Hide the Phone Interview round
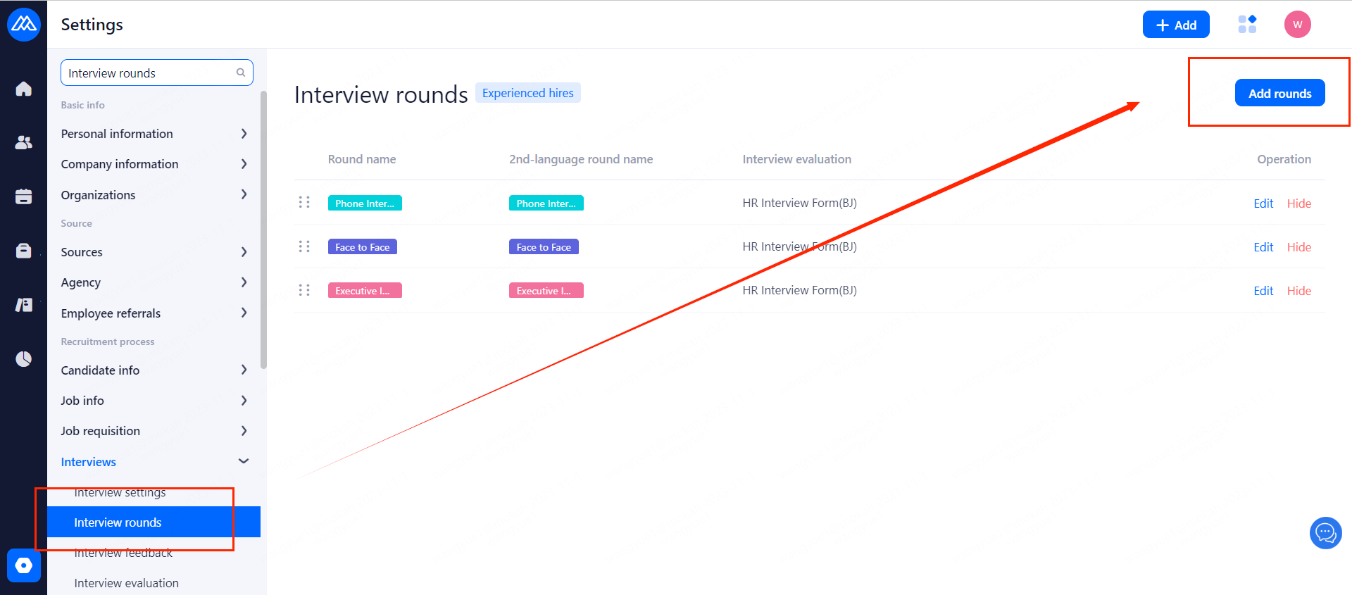1352x595 pixels. click(x=1298, y=203)
